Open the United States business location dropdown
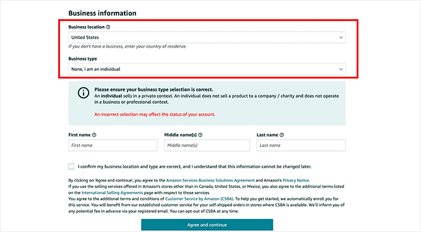421x232 pixels. coord(207,38)
